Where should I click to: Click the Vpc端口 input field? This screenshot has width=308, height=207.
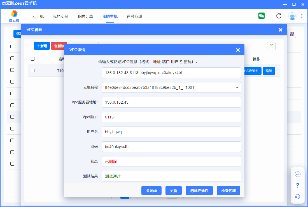click(x=171, y=117)
